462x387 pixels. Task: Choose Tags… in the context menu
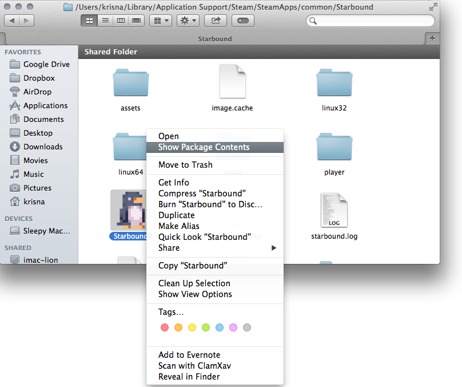click(215, 312)
